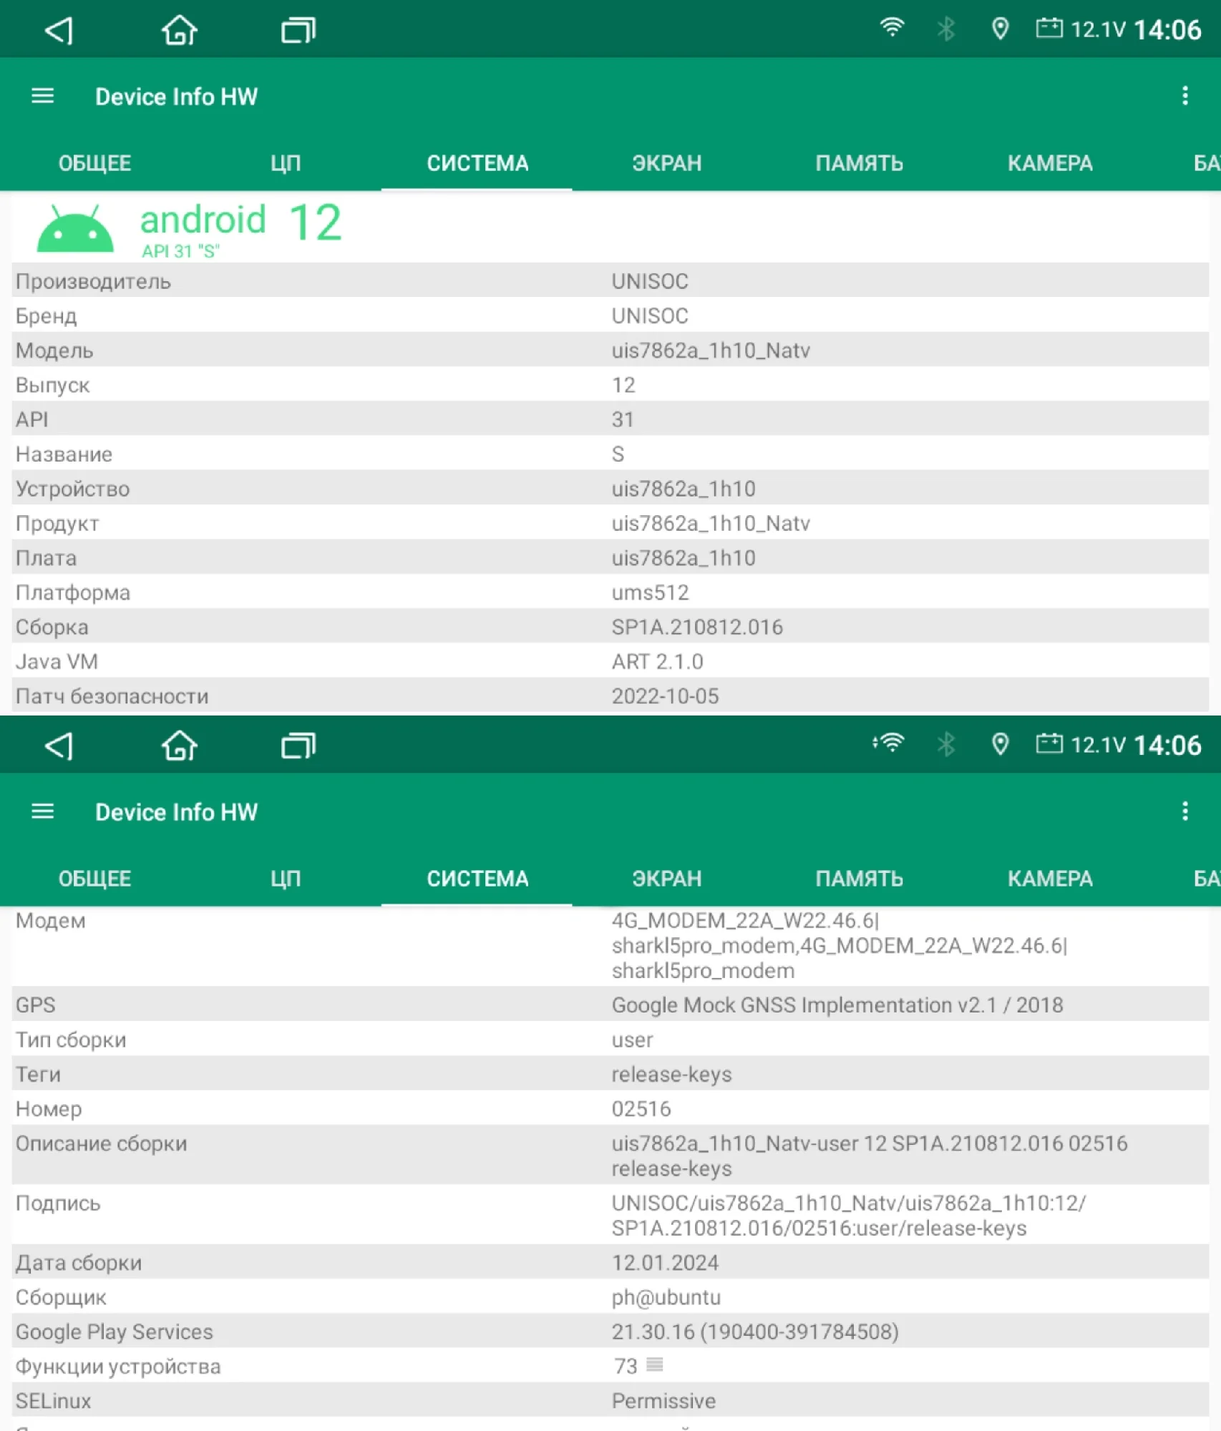This screenshot has width=1221, height=1431.
Task: Open recent apps in the lower screenshot
Action: 298,746
